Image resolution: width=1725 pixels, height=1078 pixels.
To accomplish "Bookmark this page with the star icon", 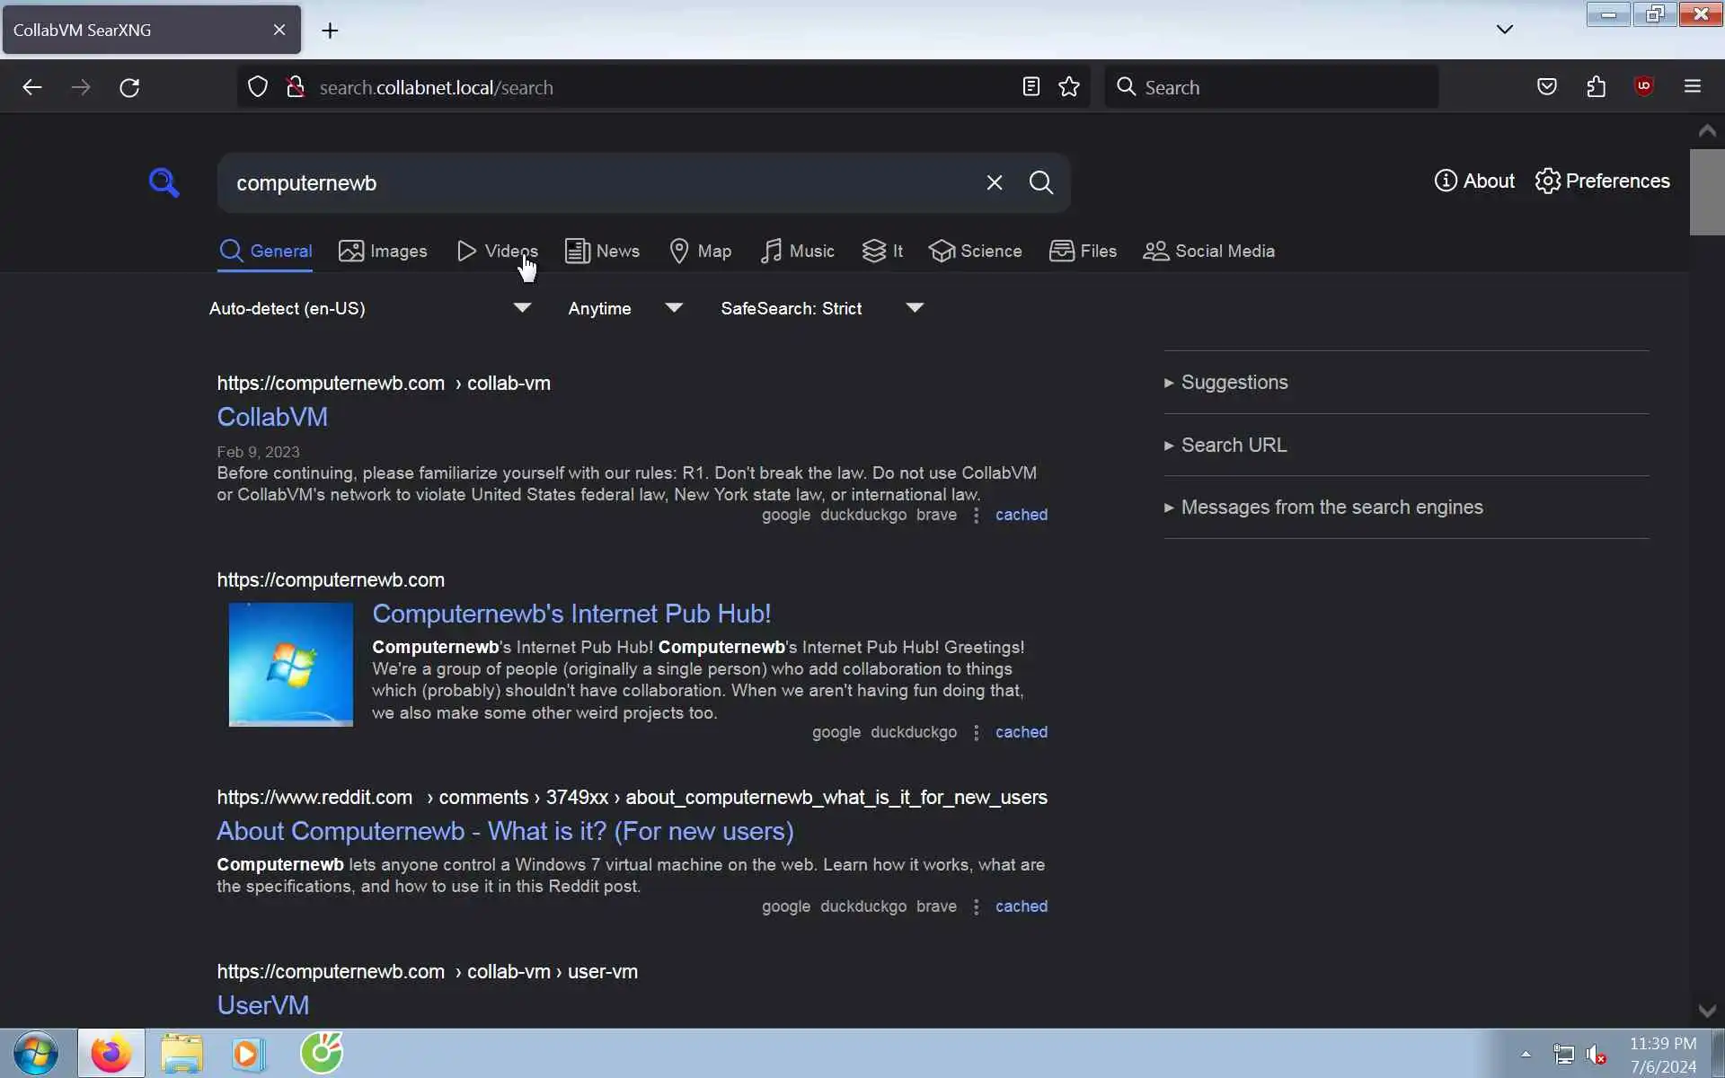I will point(1068,87).
